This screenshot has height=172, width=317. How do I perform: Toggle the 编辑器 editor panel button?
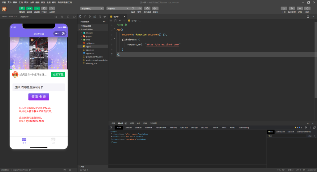coord(29,8)
